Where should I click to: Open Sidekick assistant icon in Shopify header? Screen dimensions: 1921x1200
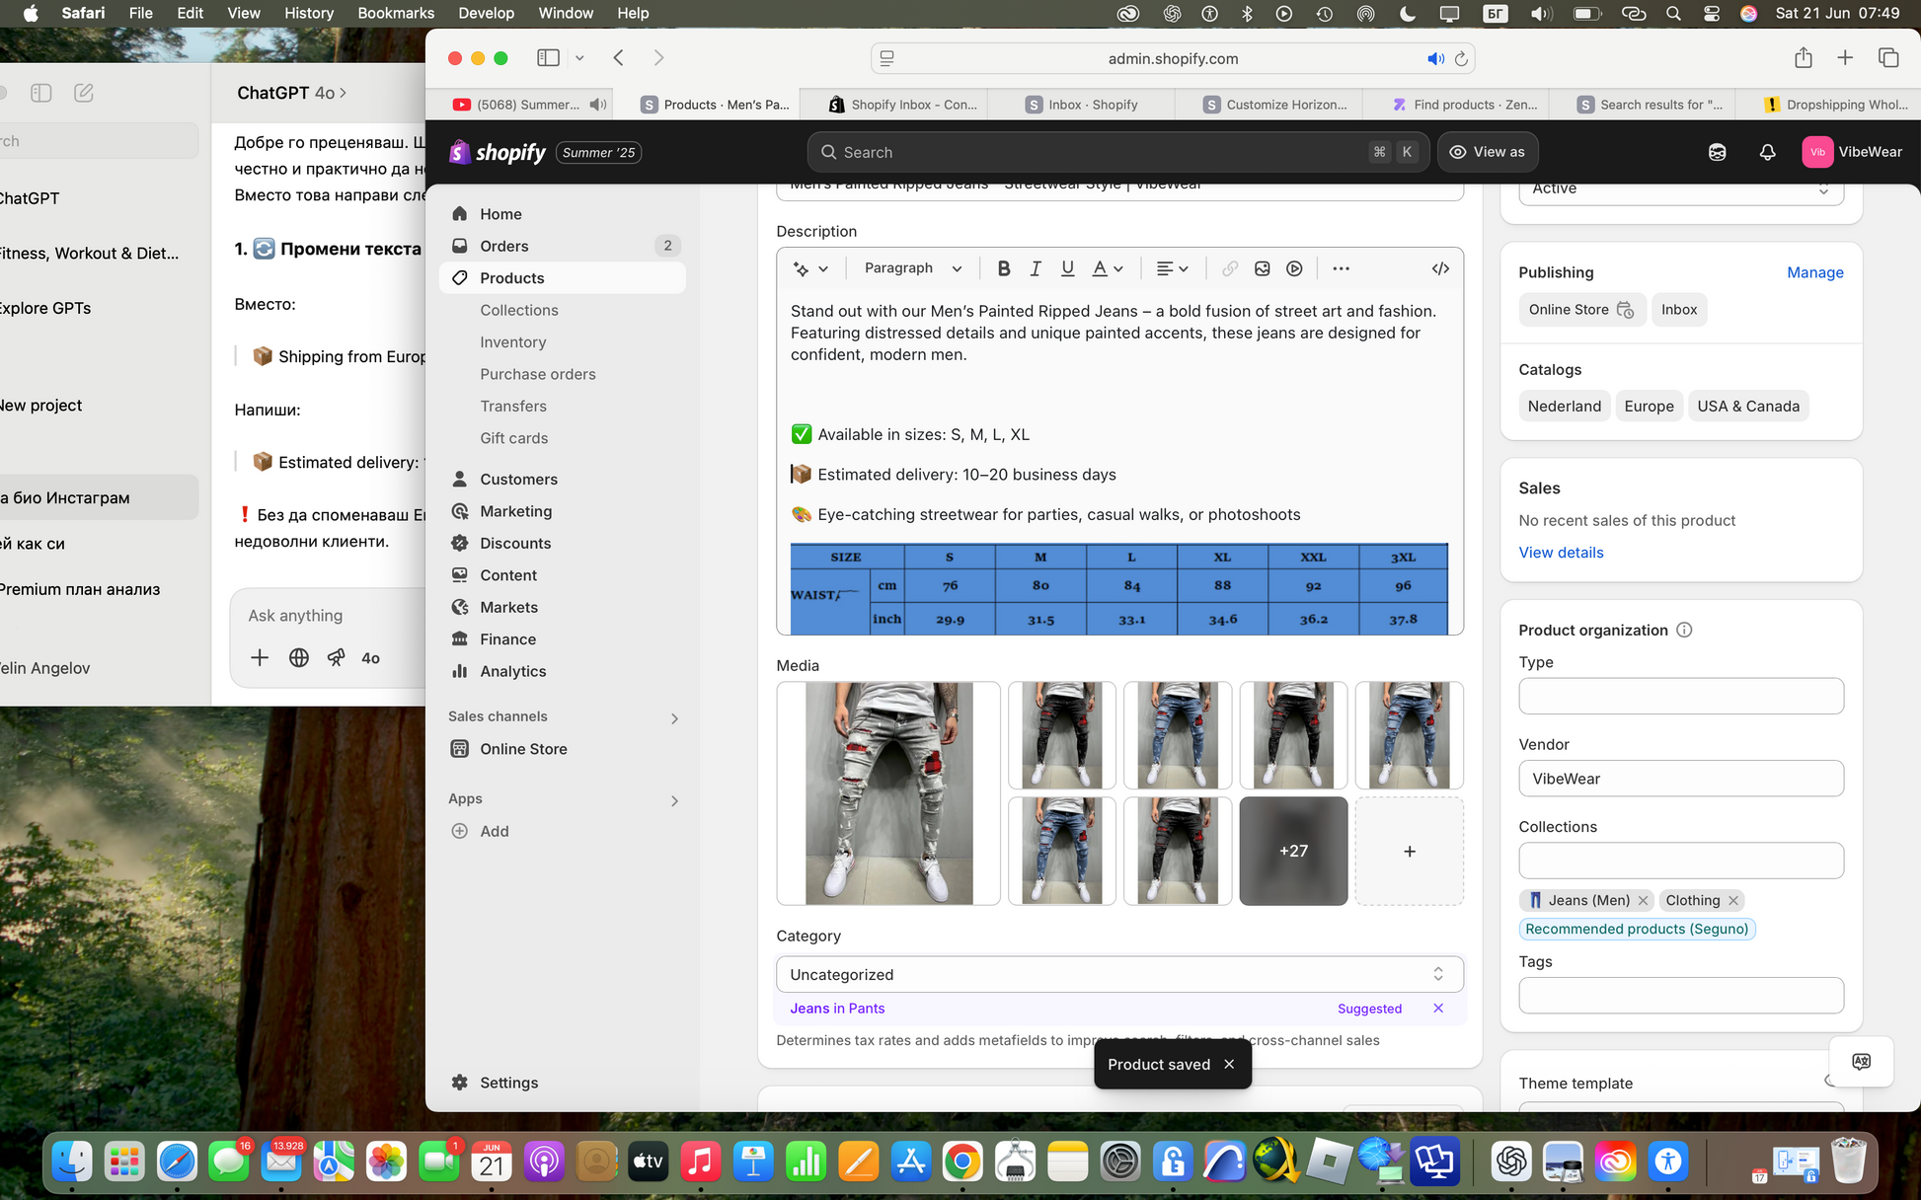pyautogui.click(x=1717, y=152)
